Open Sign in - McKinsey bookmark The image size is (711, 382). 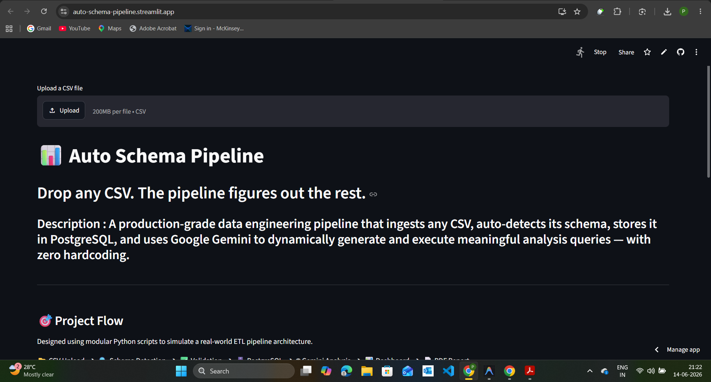214,29
